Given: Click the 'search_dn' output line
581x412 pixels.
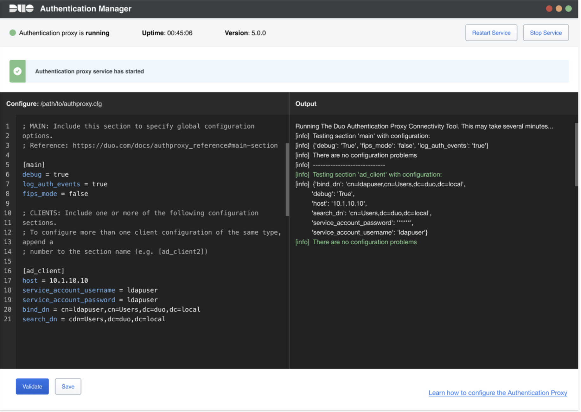Looking at the screenshot, I should (372, 213).
